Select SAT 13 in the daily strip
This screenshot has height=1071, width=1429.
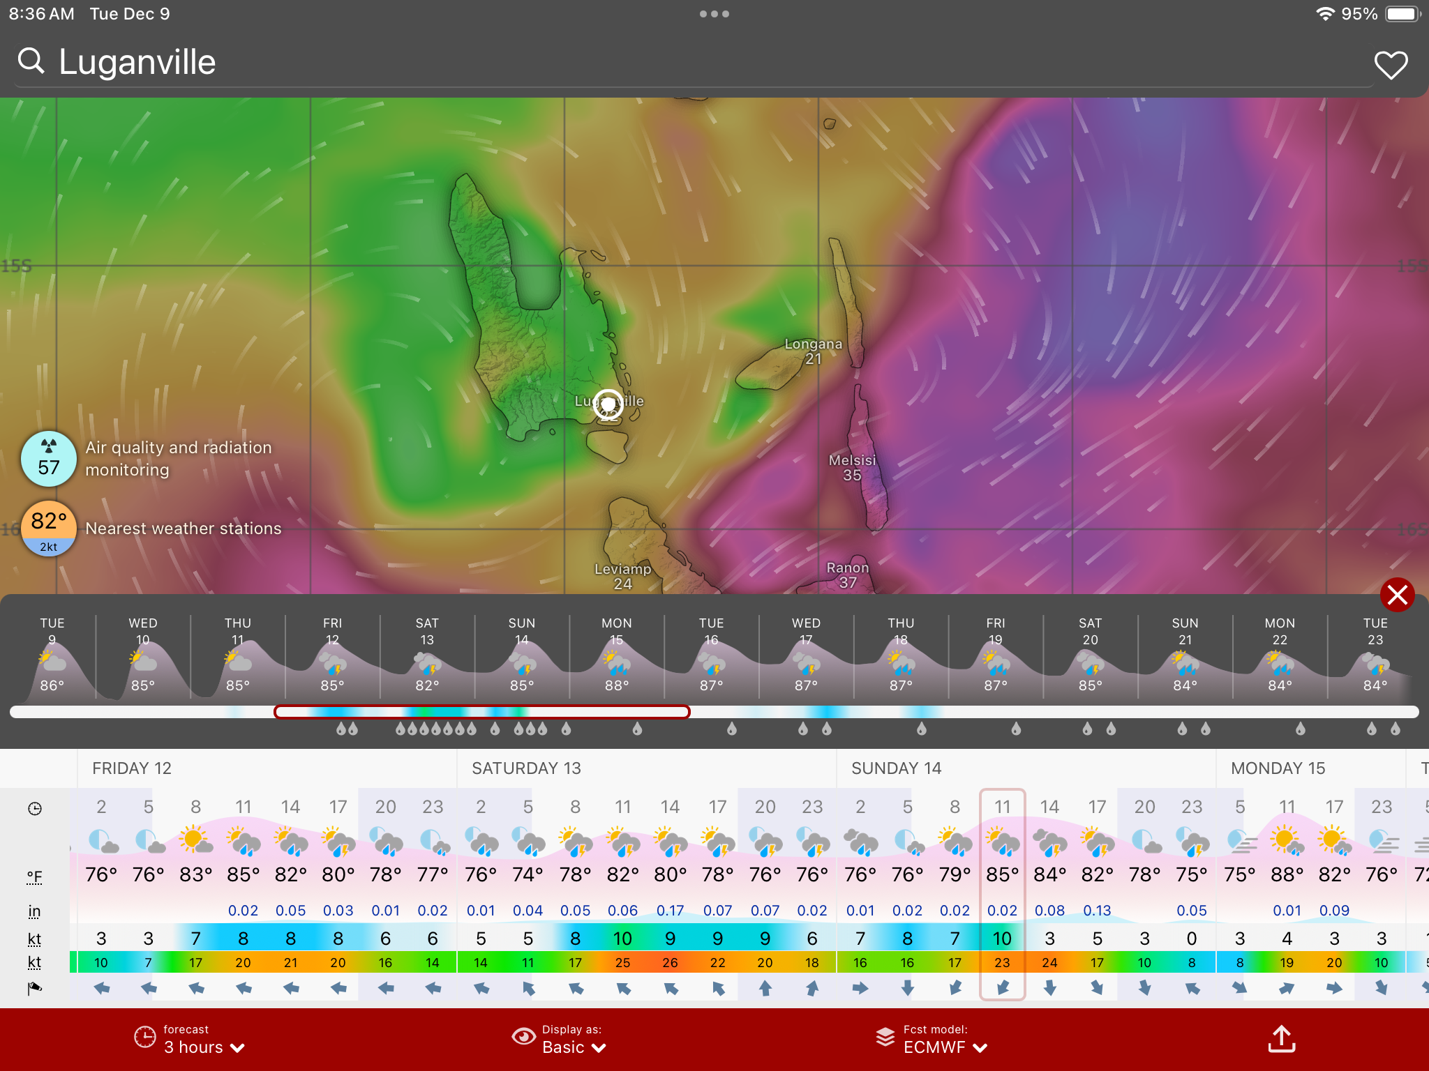click(x=427, y=654)
